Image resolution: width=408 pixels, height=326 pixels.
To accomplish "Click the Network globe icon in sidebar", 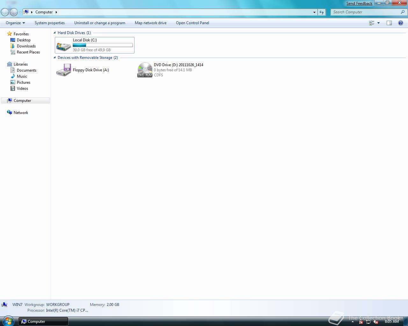I will click(x=10, y=112).
